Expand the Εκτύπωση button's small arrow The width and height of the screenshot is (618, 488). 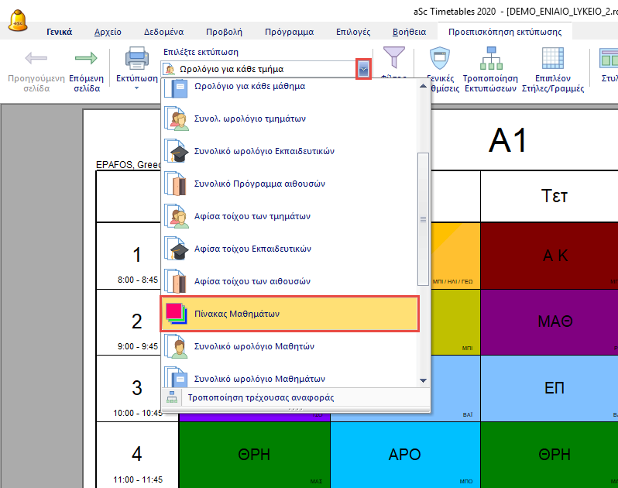136,88
